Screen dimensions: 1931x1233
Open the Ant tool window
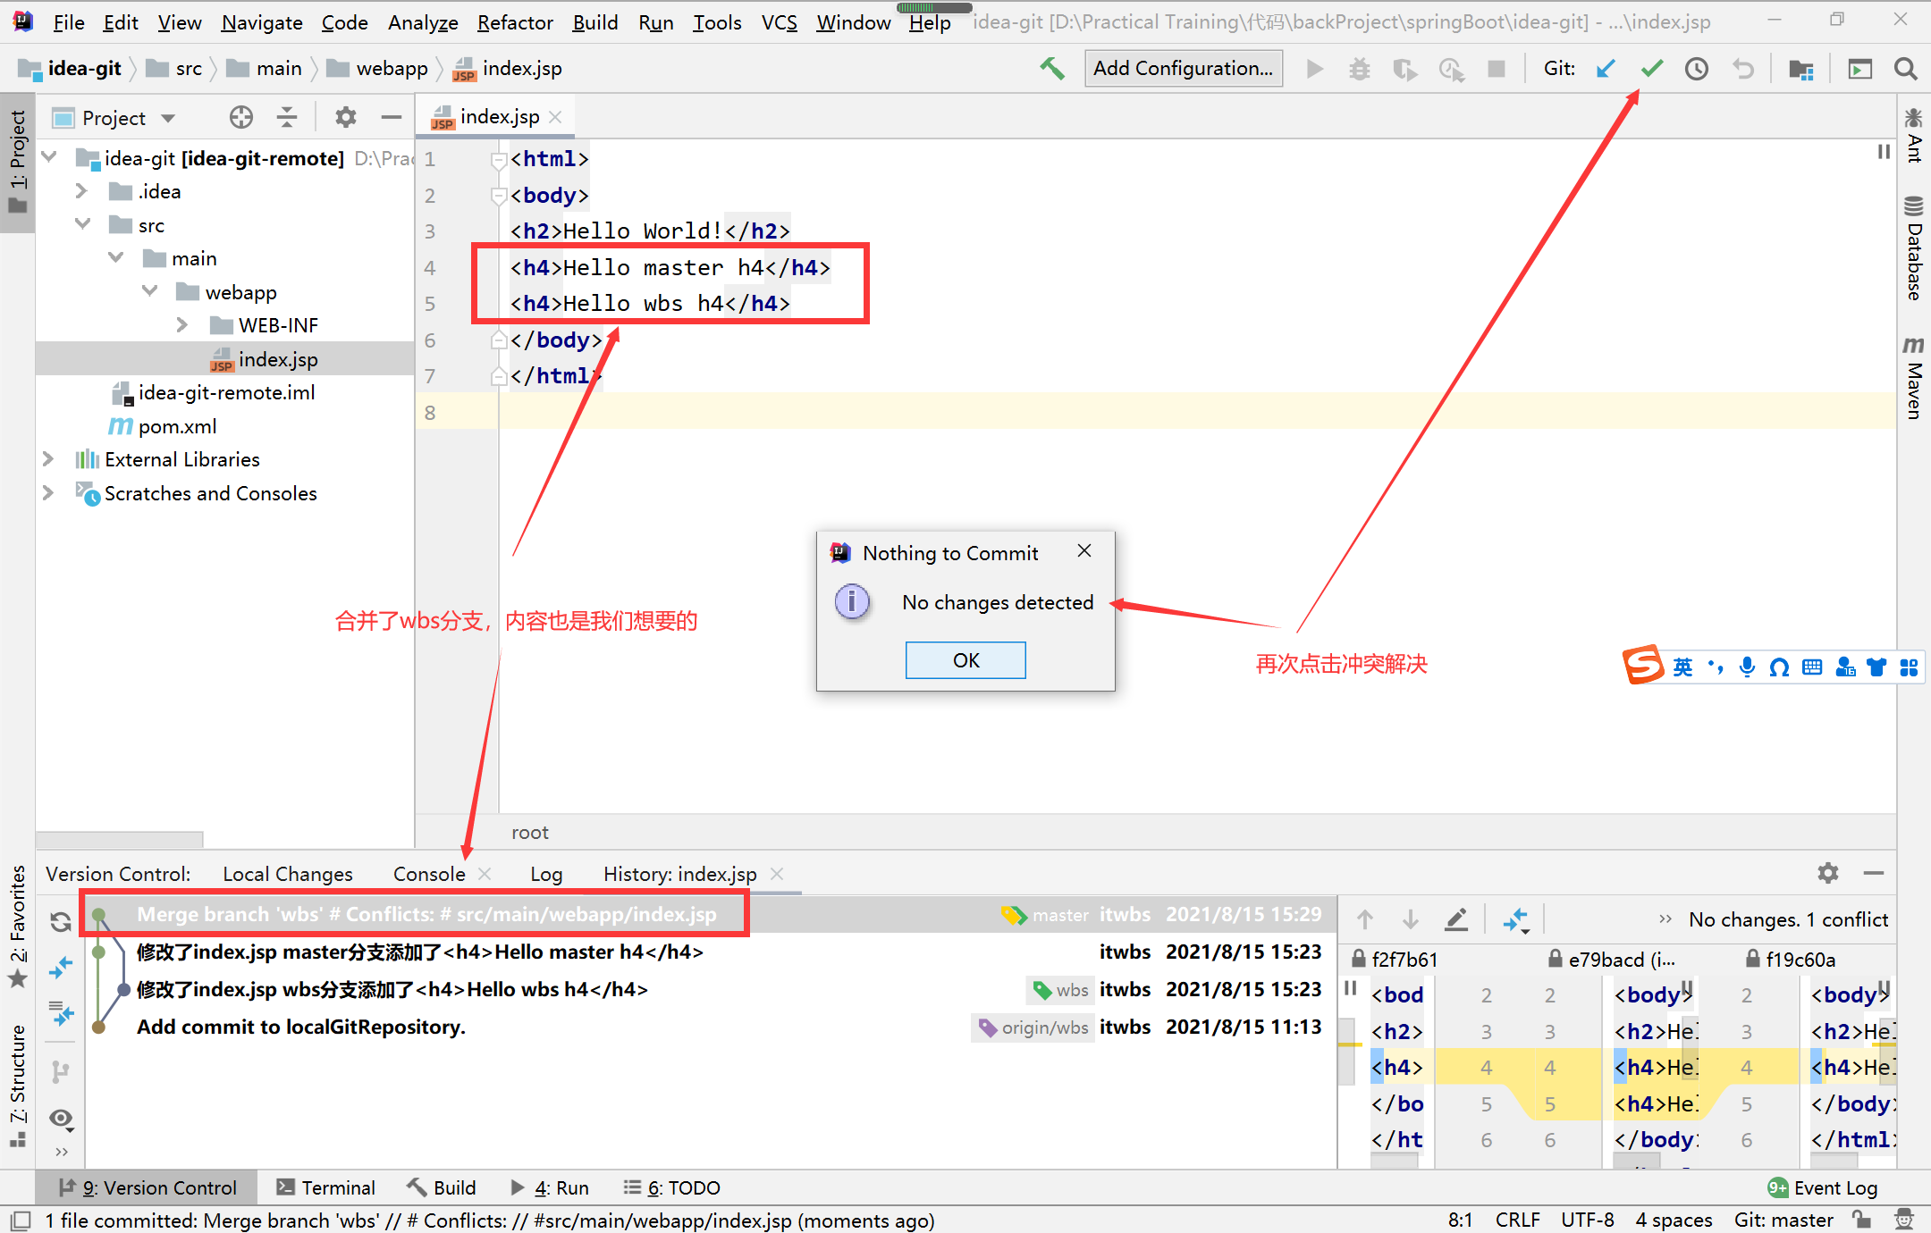click(x=1913, y=136)
